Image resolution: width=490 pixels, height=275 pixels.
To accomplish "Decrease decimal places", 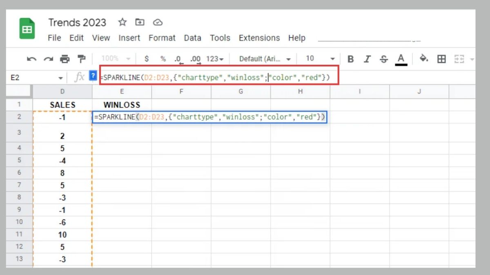I will [178, 58].
